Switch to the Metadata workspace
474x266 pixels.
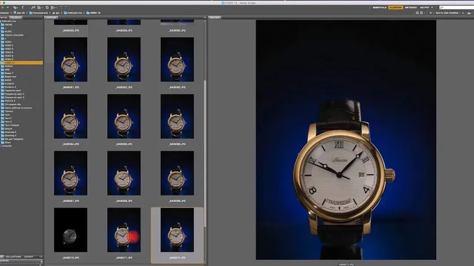point(410,7)
